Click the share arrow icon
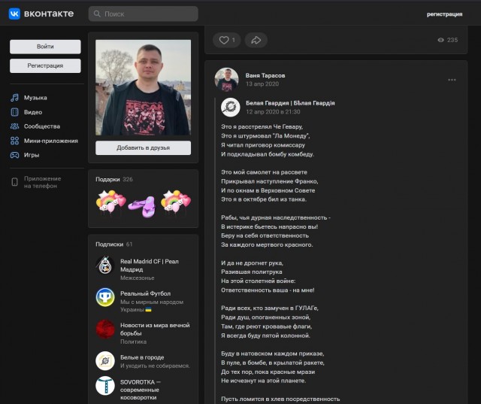Screen dimensions: 481x404 click(x=256, y=40)
